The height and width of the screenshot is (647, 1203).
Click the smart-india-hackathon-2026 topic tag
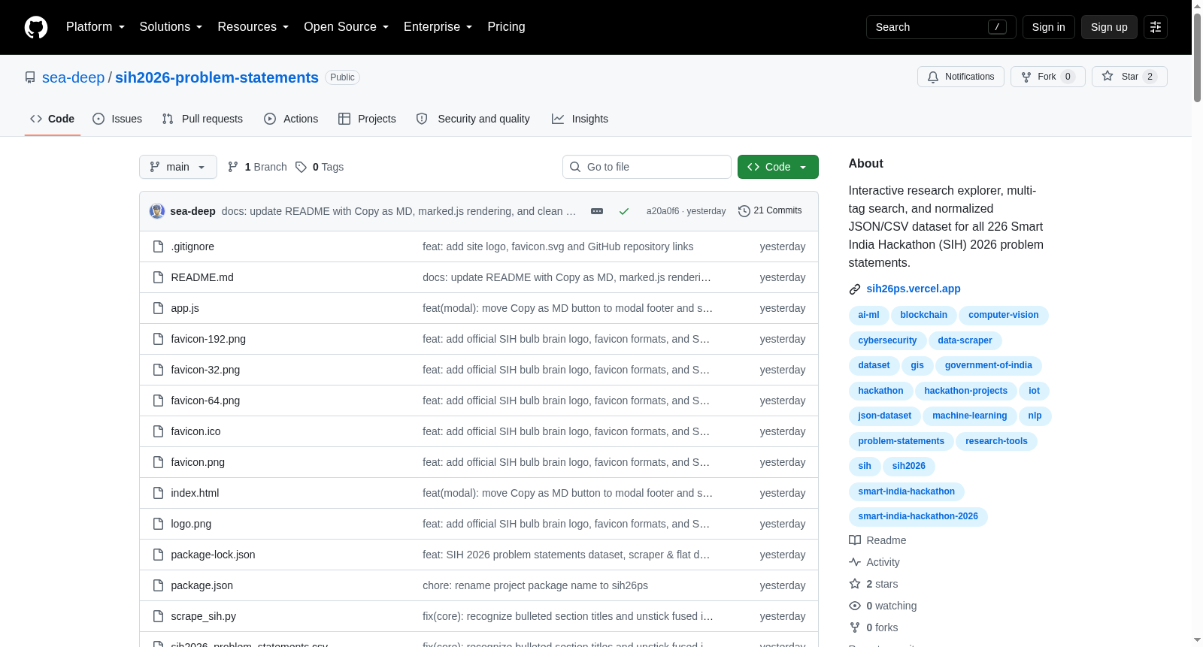click(x=918, y=517)
